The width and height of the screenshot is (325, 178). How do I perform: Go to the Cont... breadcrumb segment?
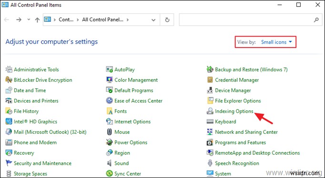pyautogui.click(x=66, y=19)
